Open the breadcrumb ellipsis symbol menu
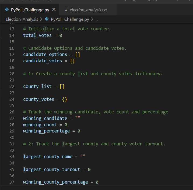 point(96,20)
